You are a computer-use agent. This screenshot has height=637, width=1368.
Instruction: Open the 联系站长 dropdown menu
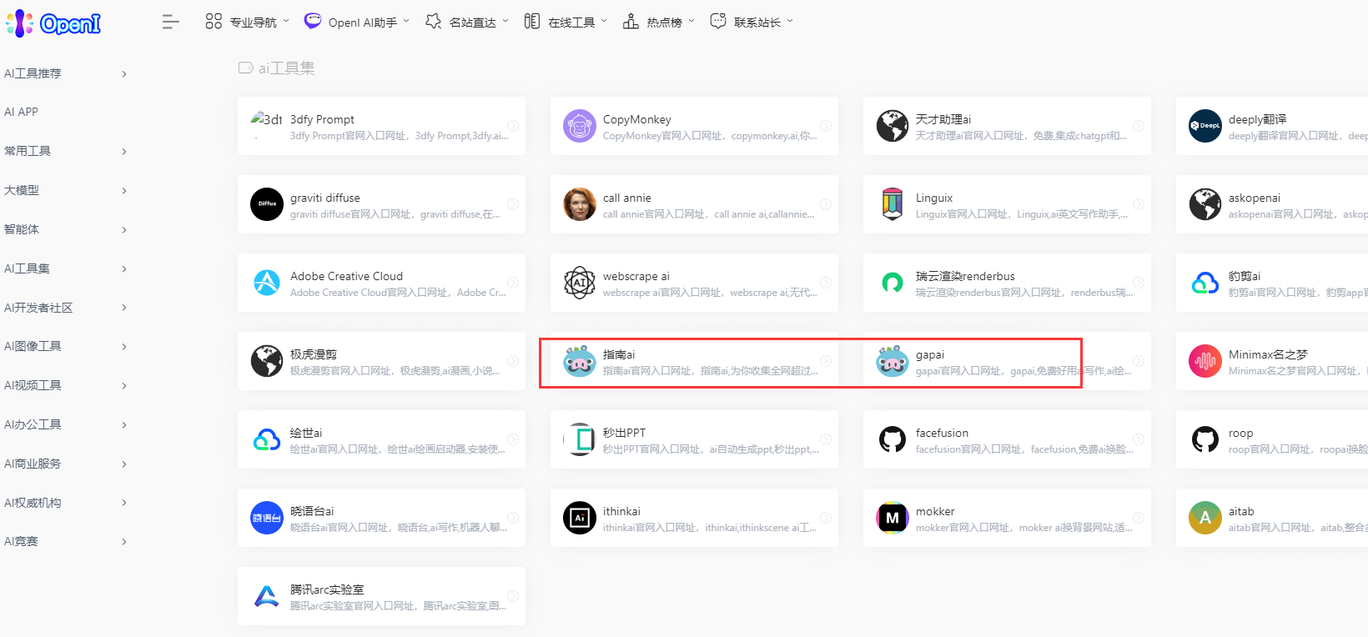tap(752, 22)
